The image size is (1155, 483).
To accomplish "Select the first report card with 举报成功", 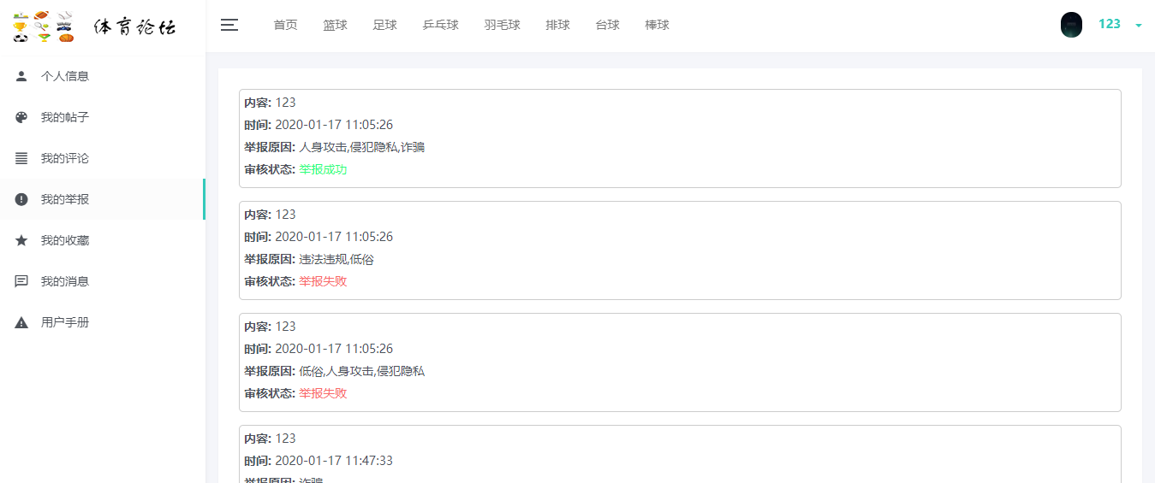I will (x=680, y=138).
